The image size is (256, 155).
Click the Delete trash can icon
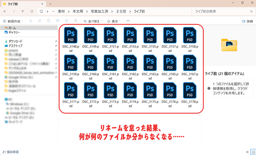(75, 21)
